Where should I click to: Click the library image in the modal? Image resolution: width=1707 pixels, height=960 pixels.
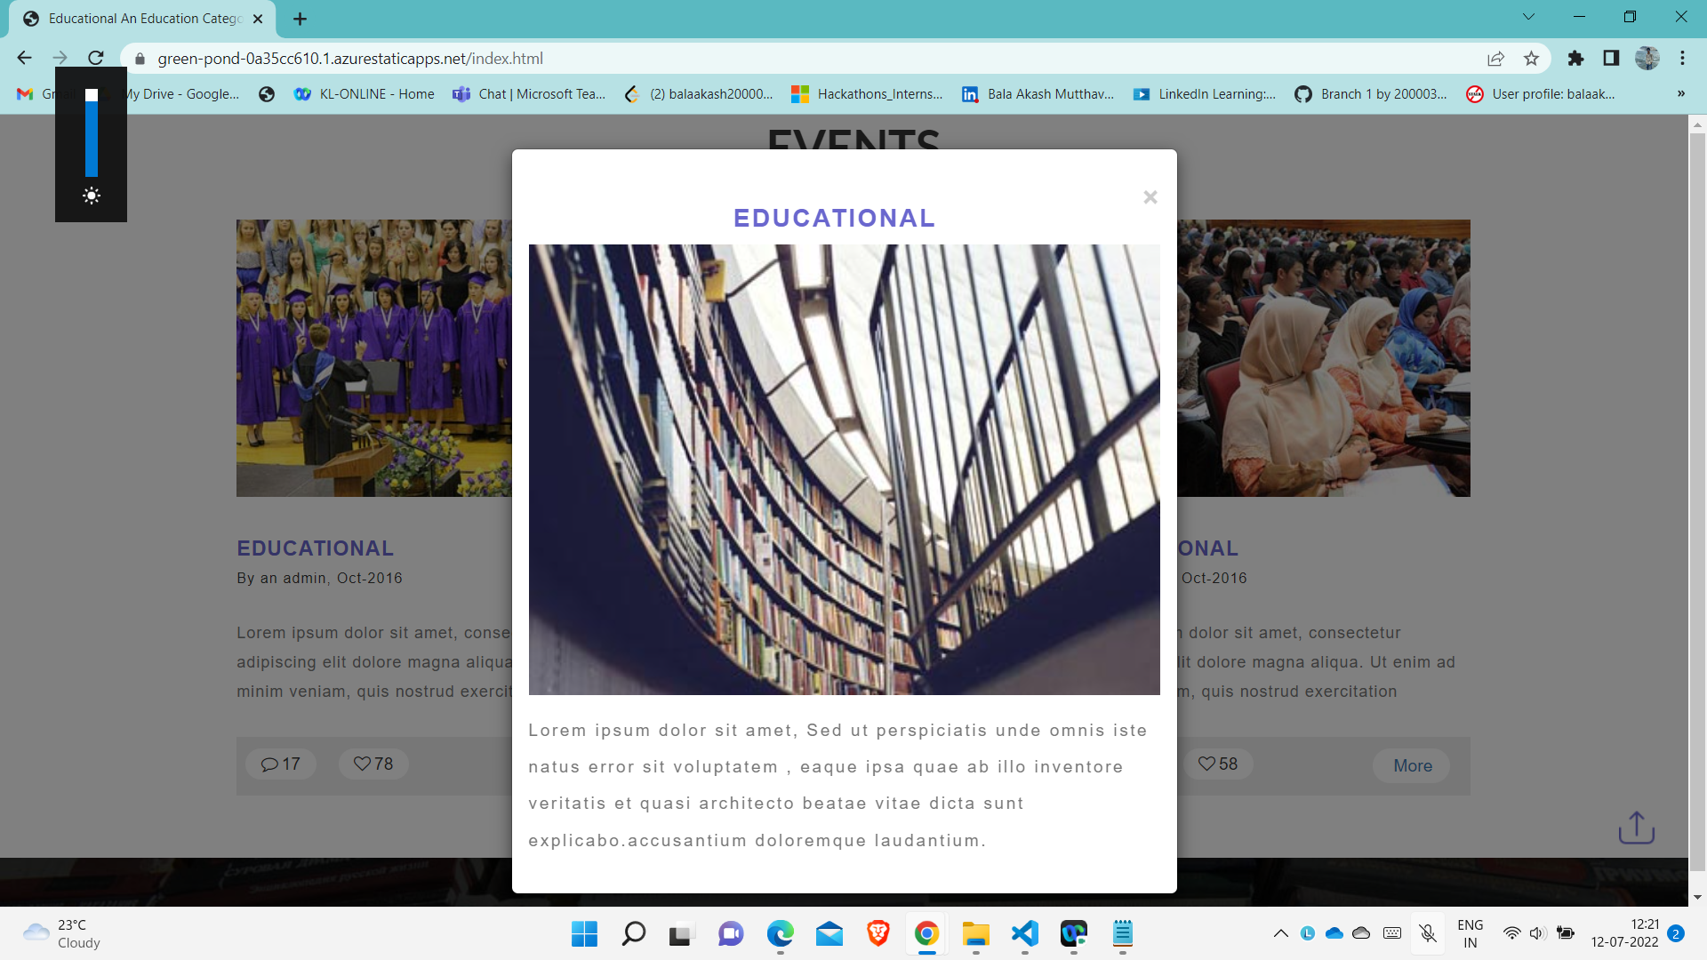coord(844,469)
